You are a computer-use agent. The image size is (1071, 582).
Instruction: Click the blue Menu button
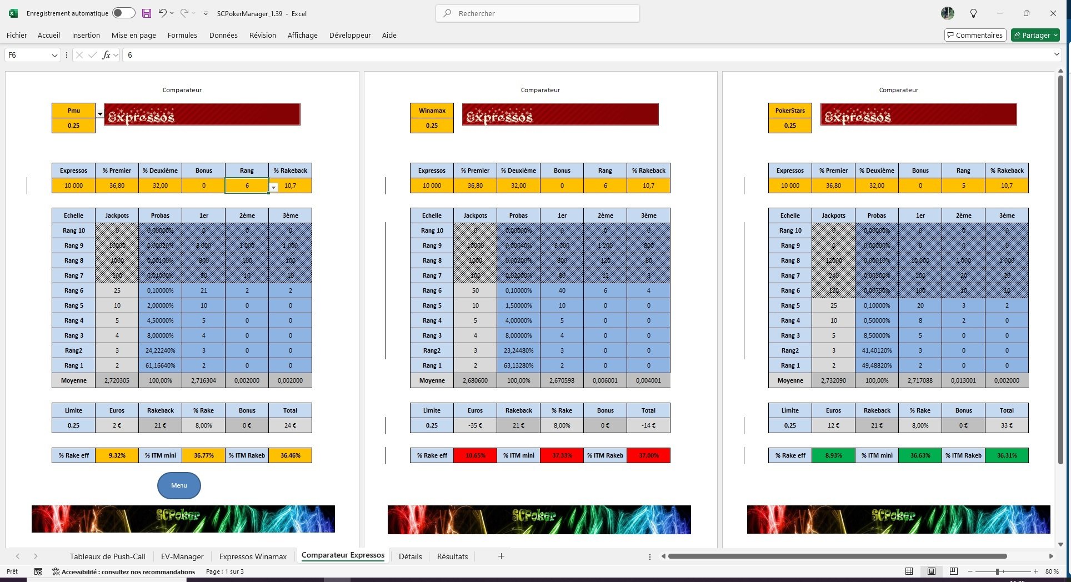[x=179, y=485]
